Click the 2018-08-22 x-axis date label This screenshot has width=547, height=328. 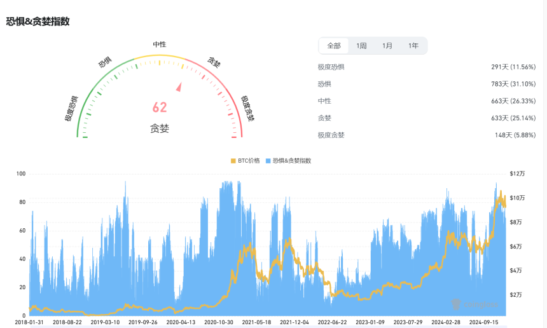tap(67, 322)
